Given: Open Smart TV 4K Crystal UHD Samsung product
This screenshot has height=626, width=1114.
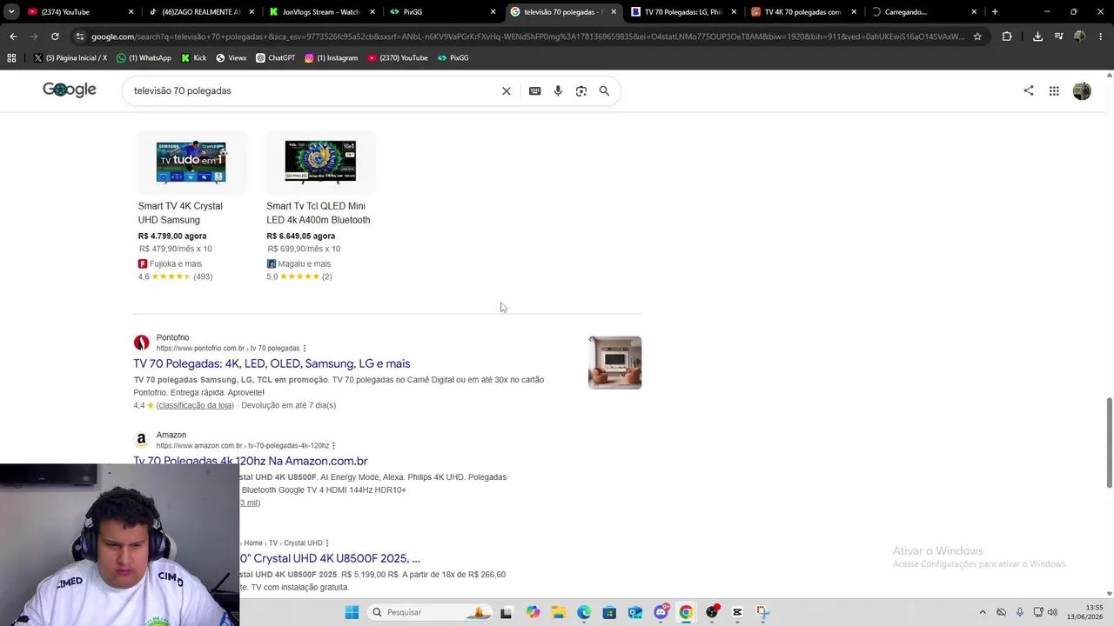Looking at the screenshot, I should tap(180, 213).
